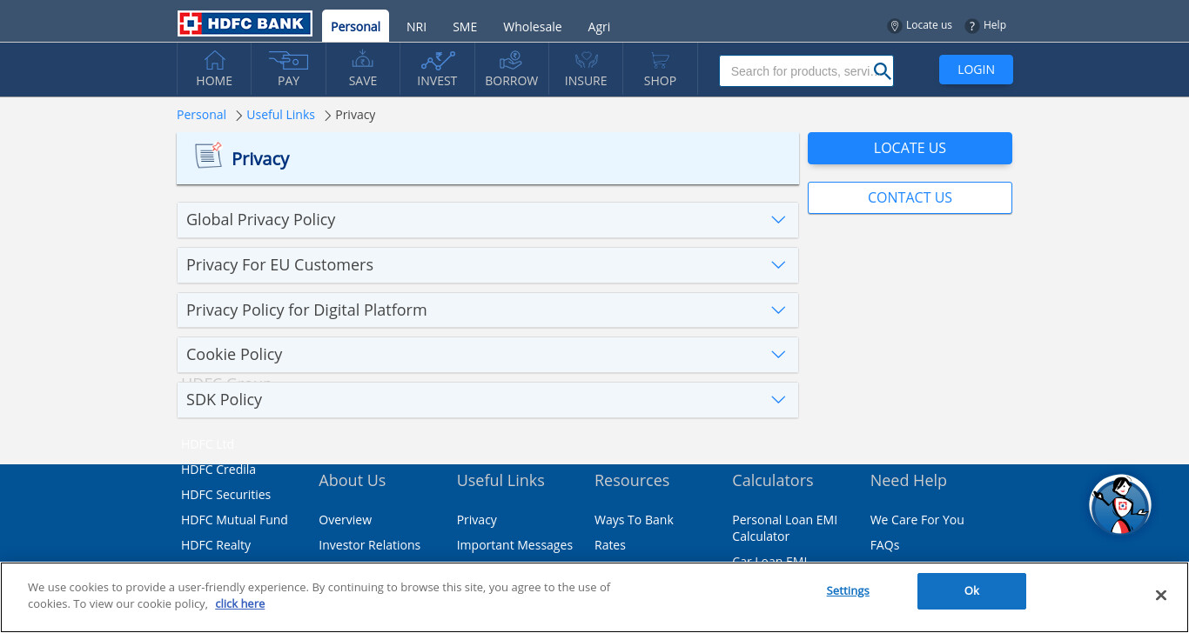Click the Locate us pin icon
This screenshot has width=1189, height=633.
894,26
